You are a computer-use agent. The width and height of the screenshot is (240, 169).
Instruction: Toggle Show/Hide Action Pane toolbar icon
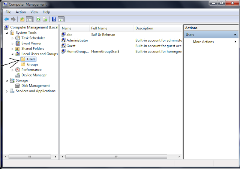[x=61, y=19]
